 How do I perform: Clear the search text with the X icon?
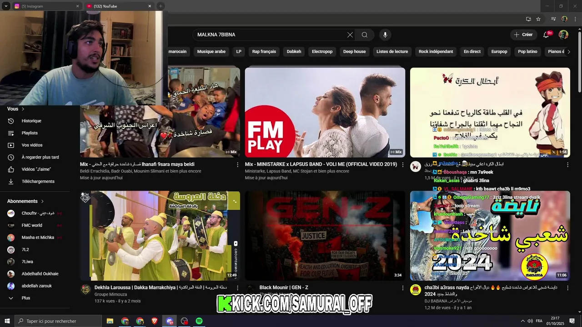pos(350,35)
